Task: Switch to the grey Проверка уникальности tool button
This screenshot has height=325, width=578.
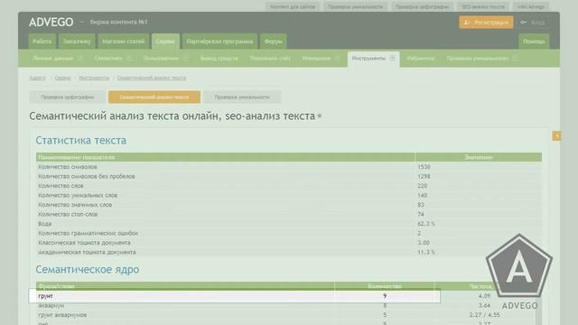Action: [x=242, y=97]
